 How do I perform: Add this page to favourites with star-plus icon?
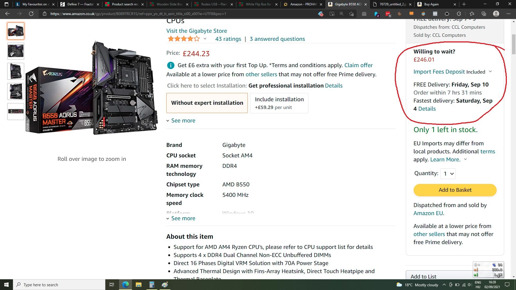pyautogui.click(x=351, y=14)
